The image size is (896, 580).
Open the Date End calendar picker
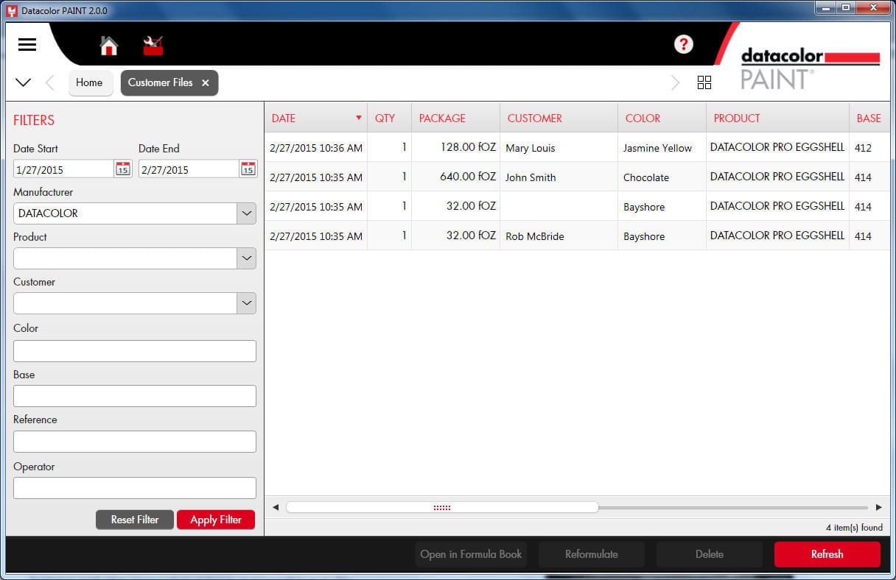coord(248,169)
